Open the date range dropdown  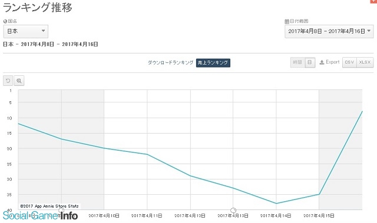pos(329,31)
